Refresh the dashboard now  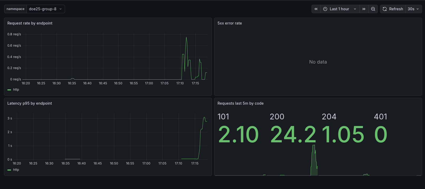[x=393, y=9]
